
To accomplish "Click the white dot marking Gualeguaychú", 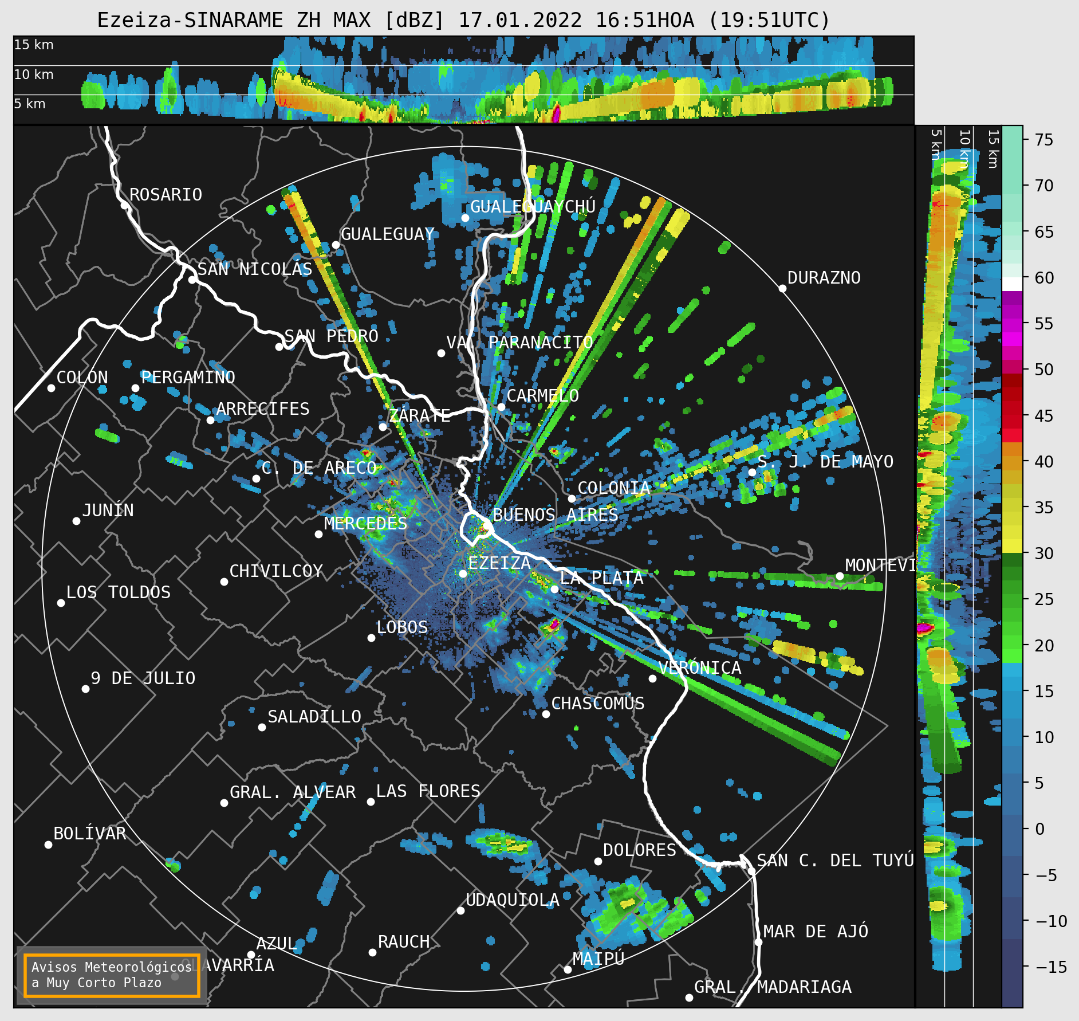I will click(465, 218).
